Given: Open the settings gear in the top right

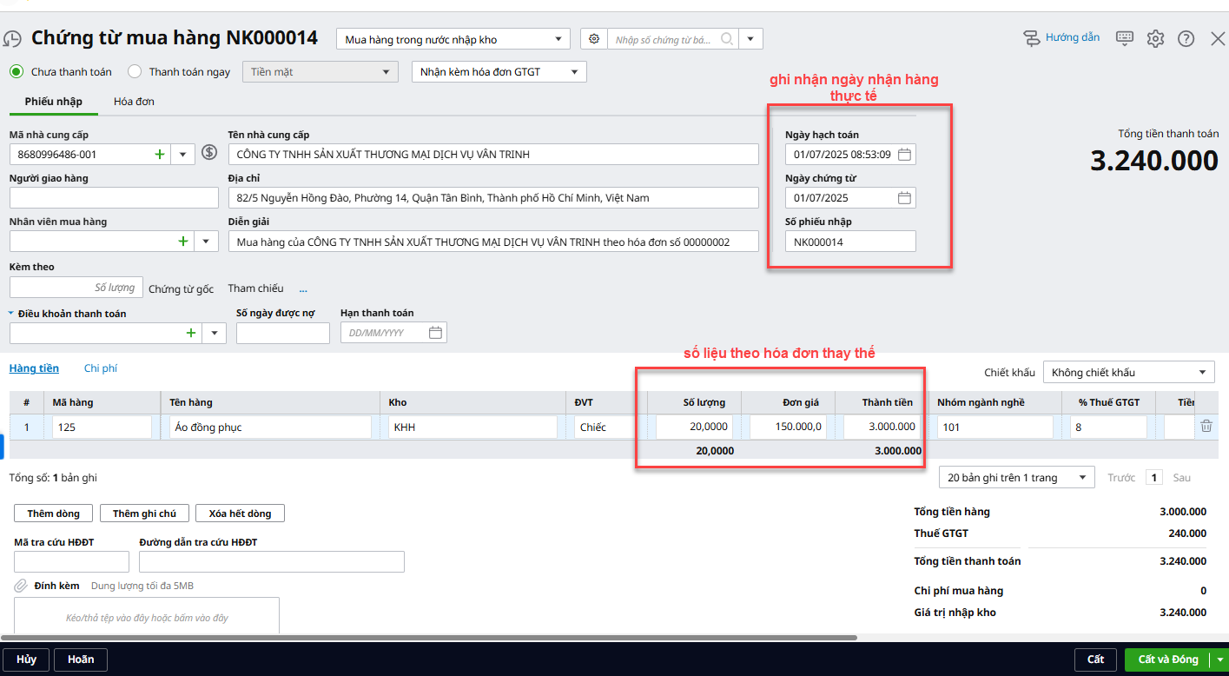Looking at the screenshot, I should pyautogui.click(x=1154, y=38).
